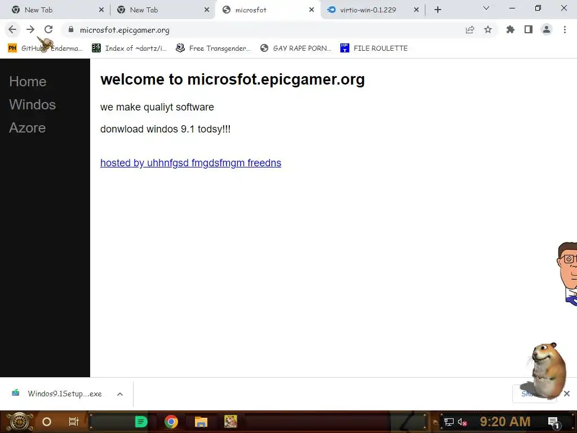Open Task View on the taskbar
Viewport: 577px width, 433px height.
tap(74, 422)
